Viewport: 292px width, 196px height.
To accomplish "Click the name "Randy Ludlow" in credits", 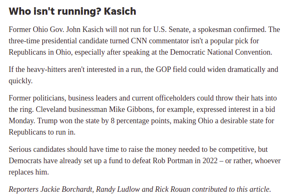I will pos(118,189).
